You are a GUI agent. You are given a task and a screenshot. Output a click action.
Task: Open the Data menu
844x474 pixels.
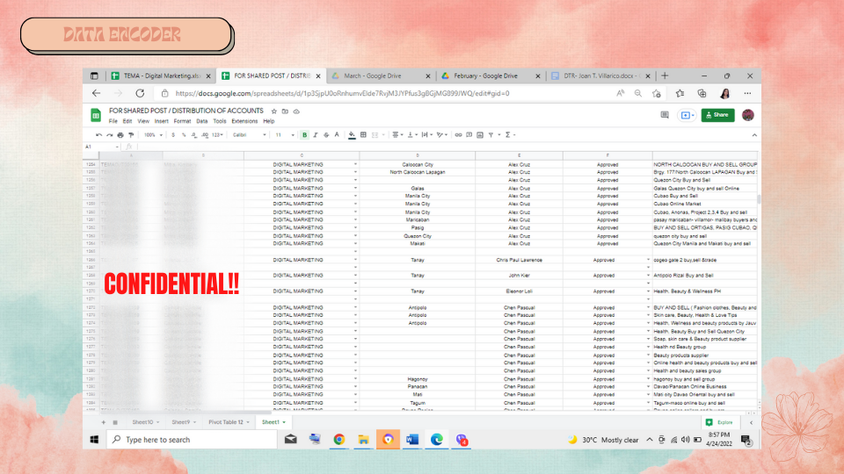point(202,121)
